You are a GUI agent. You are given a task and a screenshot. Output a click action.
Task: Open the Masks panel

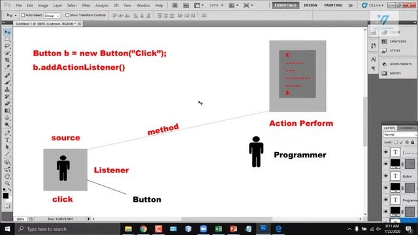point(392,73)
